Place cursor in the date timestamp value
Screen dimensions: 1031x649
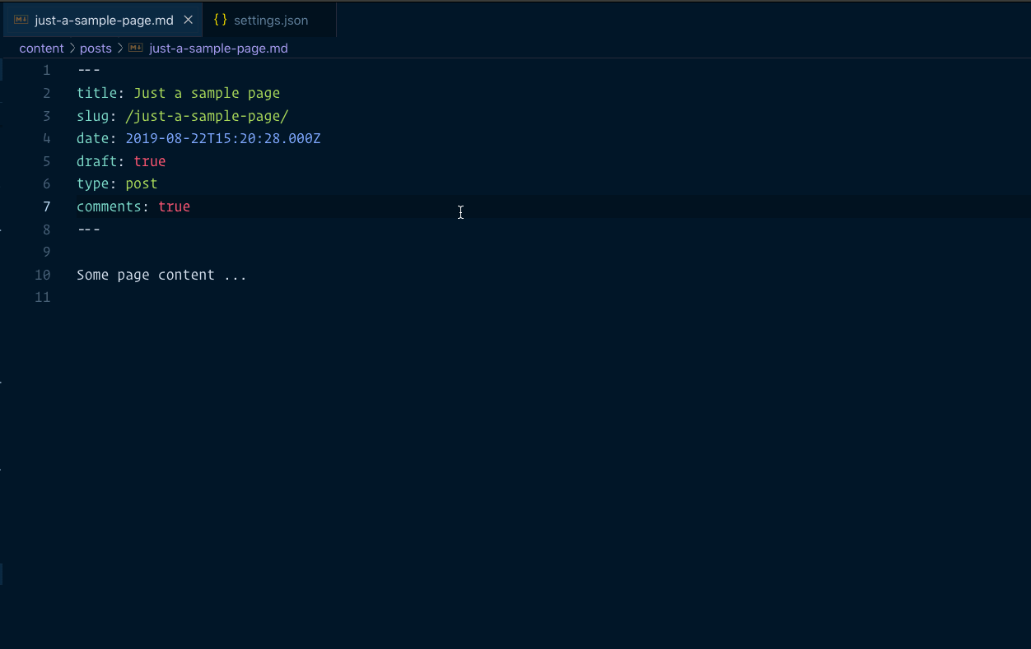(x=222, y=138)
